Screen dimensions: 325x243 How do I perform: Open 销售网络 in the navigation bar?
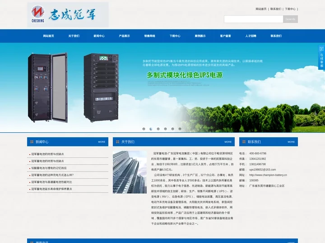[x=150, y=36]
